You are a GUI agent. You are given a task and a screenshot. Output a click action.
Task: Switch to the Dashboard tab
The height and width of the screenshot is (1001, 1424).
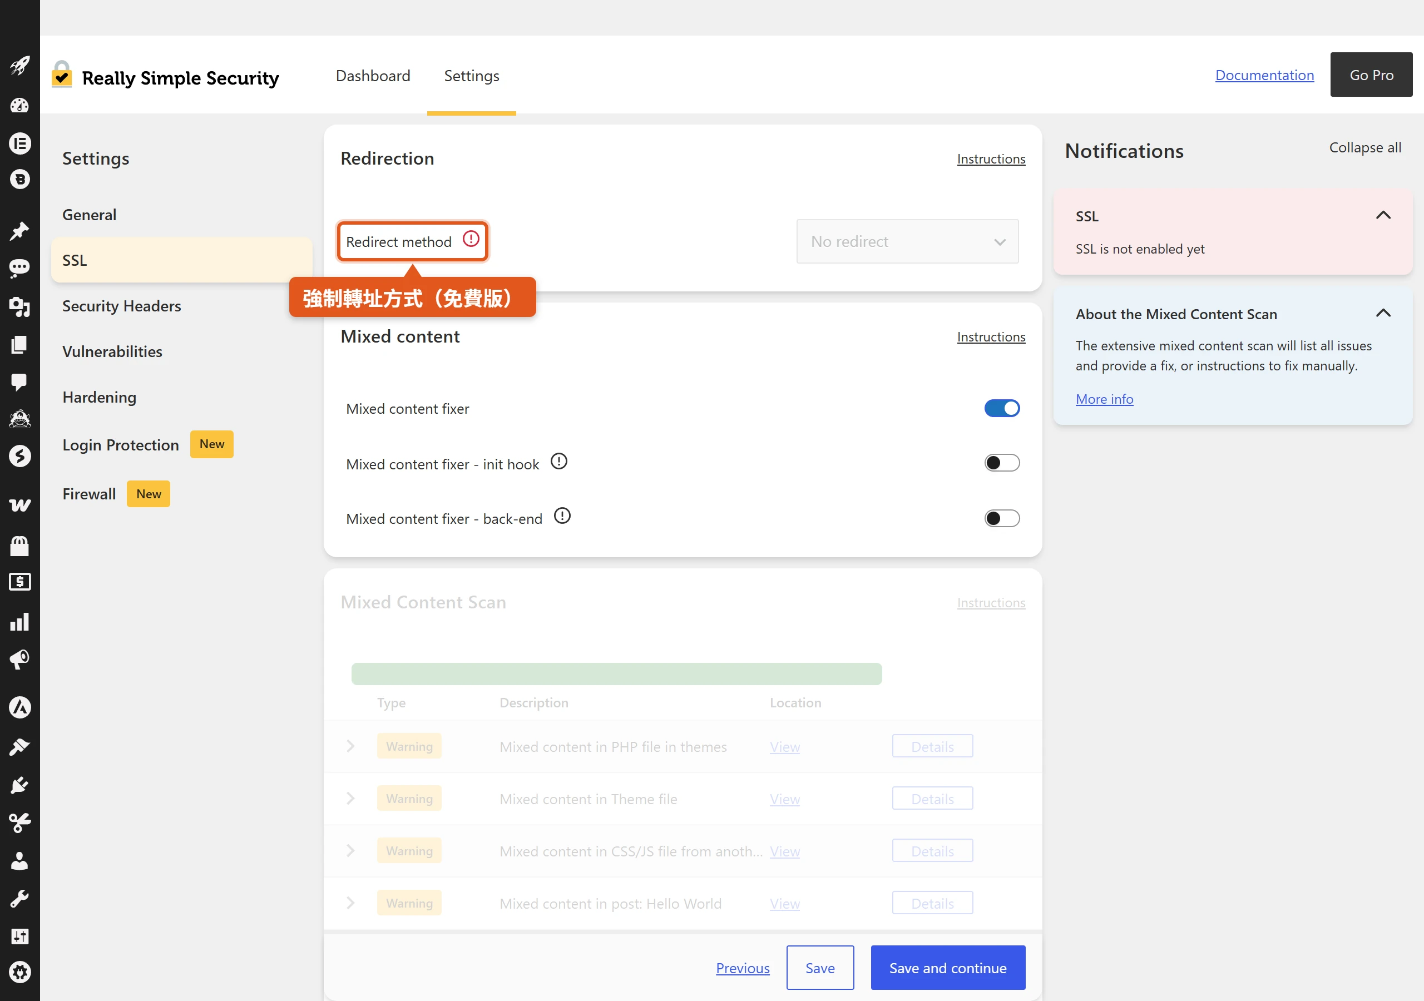tap(373, 76)
